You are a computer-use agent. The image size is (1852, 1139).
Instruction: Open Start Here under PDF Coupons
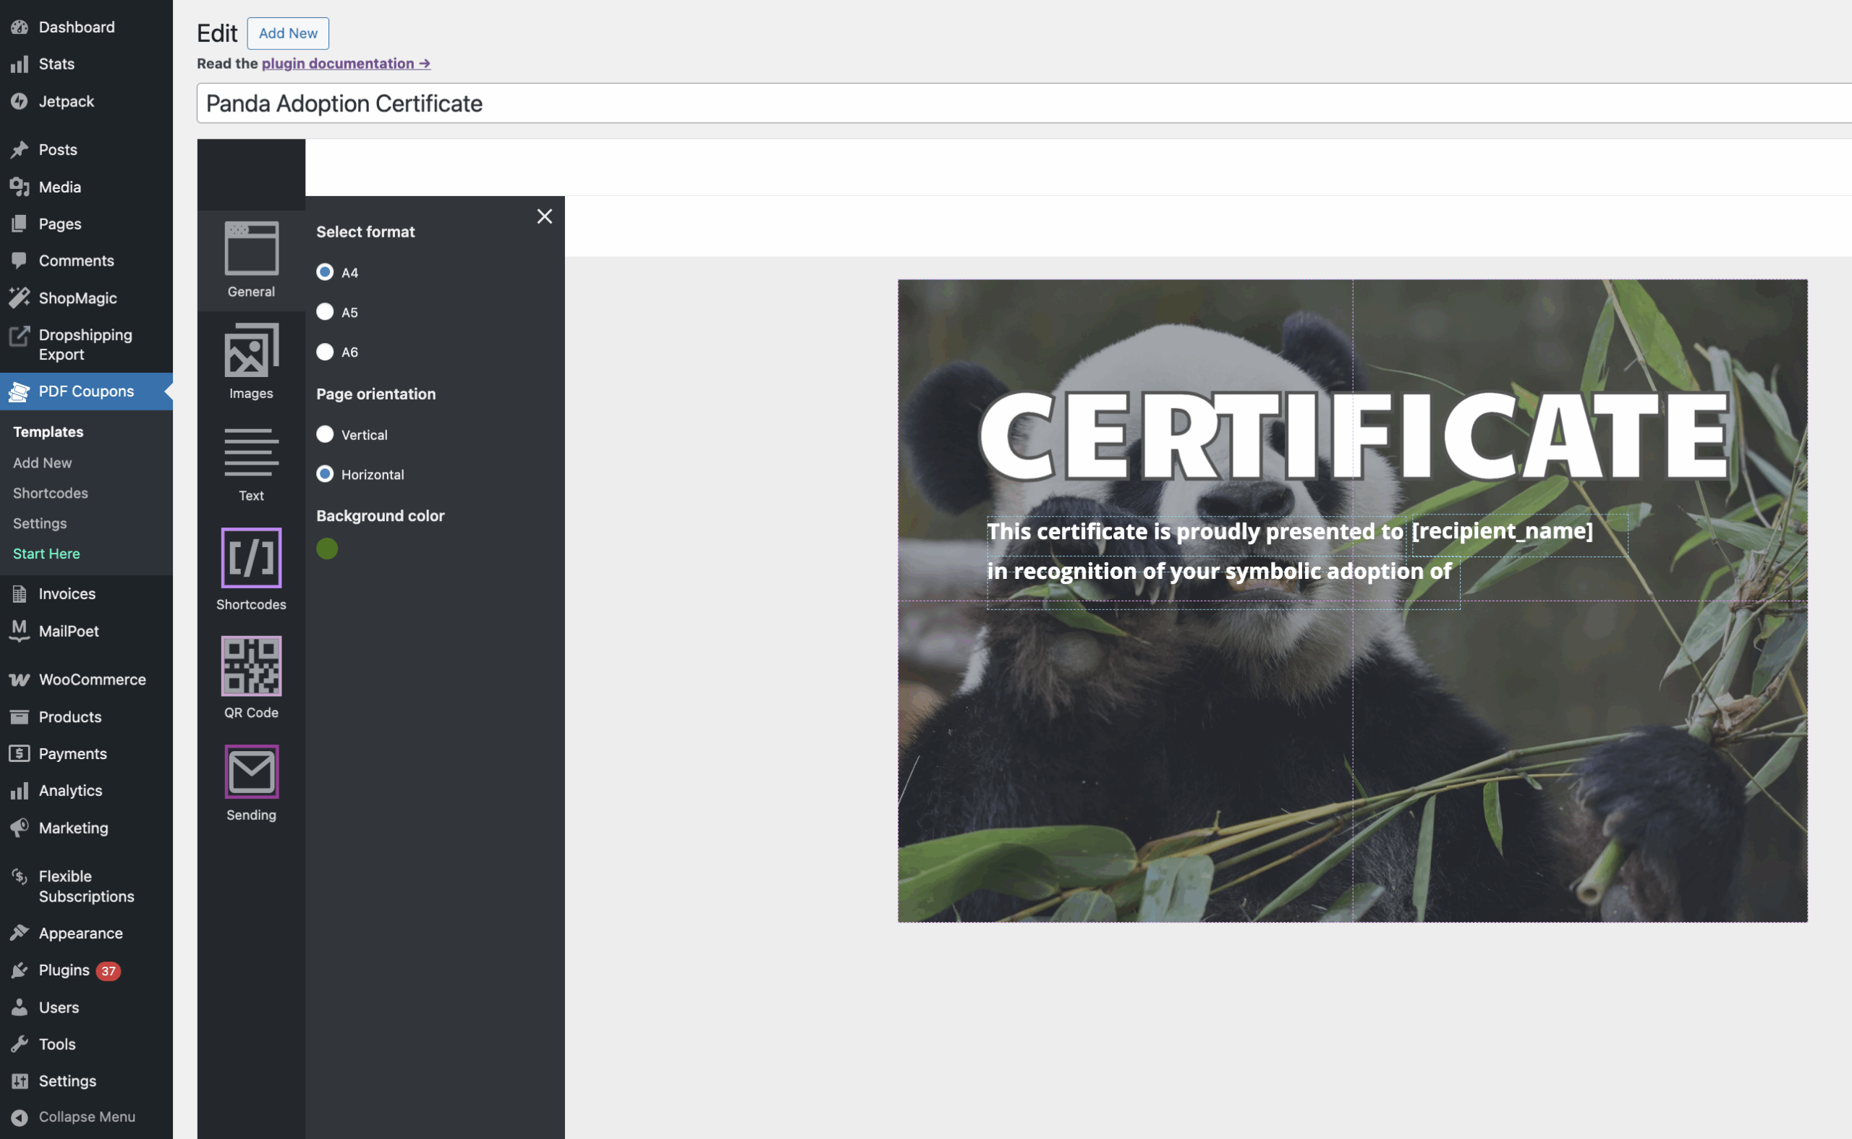click(46, 554)
